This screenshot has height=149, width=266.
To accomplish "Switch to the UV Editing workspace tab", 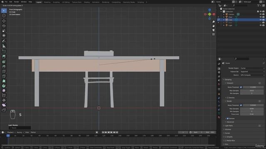I will pos(66,2).
